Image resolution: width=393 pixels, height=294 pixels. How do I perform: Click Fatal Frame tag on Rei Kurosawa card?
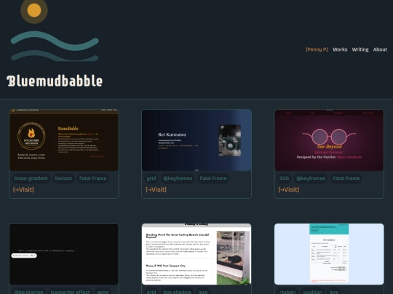pyautogui.click(x=213, y=179)
